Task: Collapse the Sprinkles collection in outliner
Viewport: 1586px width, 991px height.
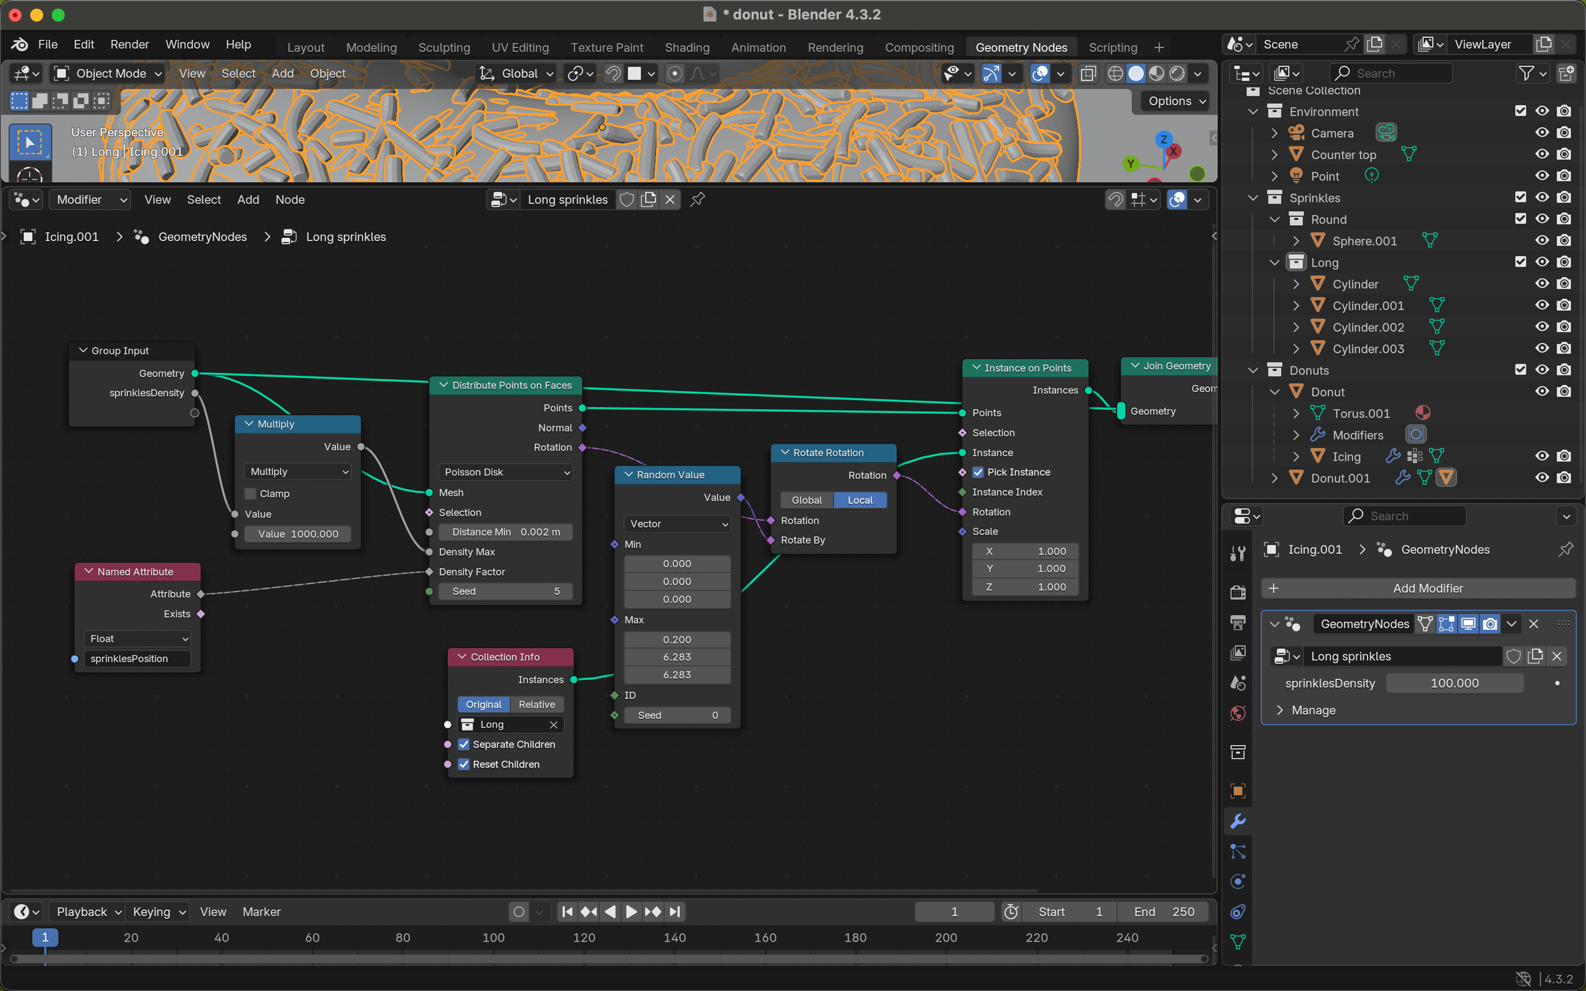Action: [x=1253, y=198]
